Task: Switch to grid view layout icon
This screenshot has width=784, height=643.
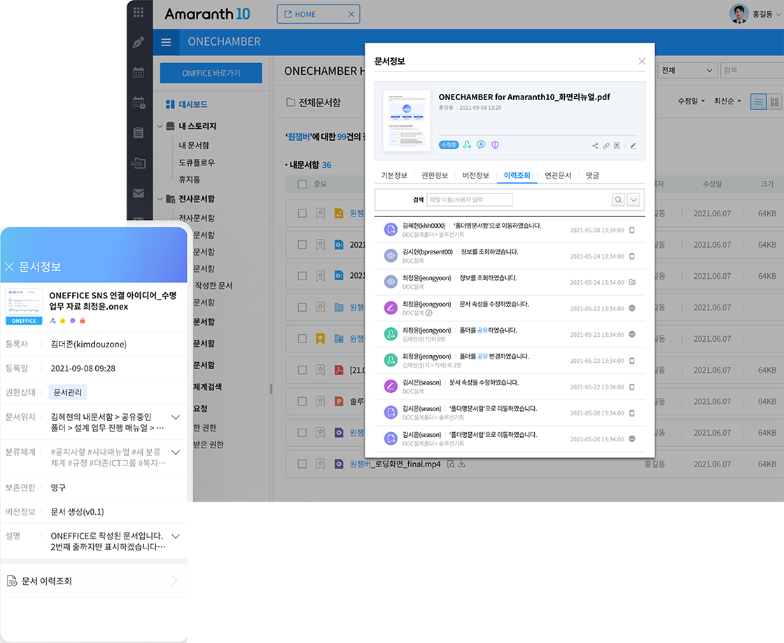Action: click(x=774, y=102)
